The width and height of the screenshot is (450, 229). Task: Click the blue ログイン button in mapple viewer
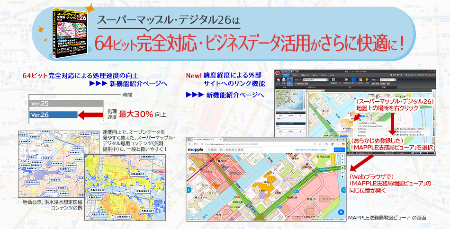coord(340,150)
